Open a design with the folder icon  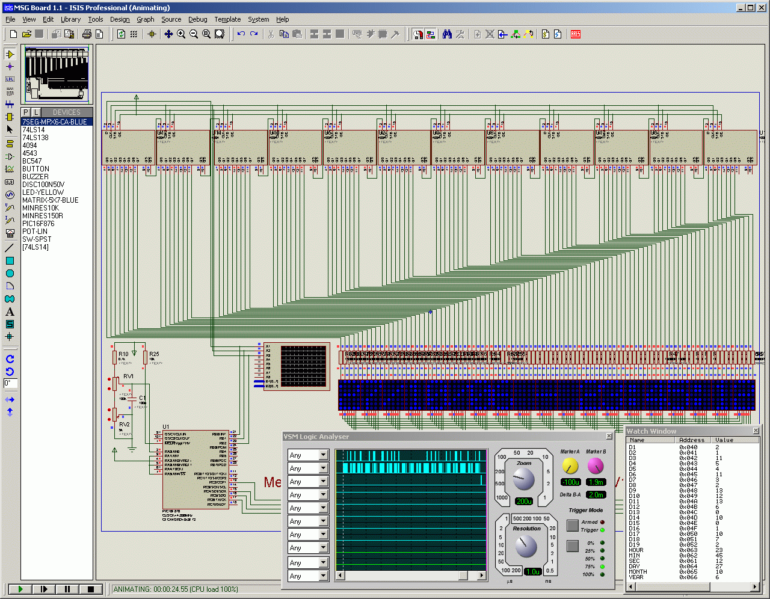pos(26,34)
